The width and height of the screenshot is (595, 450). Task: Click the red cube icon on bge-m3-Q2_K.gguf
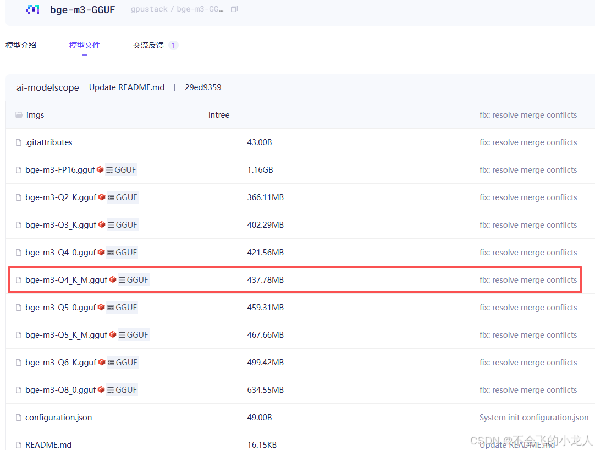(102, 197)
